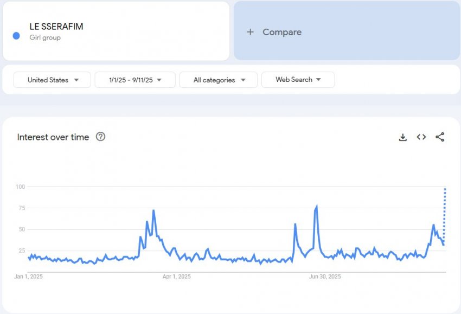
Task: Click the early July peak on the chart
Action: coord(316,206)
